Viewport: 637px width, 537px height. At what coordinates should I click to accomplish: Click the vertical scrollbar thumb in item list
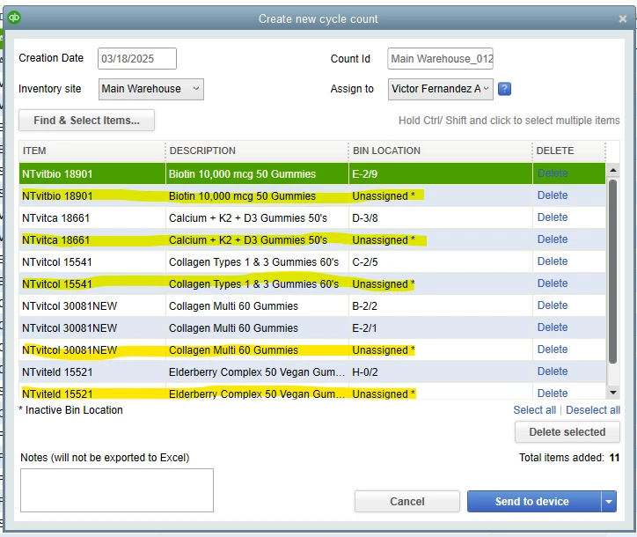coord(613,271)
